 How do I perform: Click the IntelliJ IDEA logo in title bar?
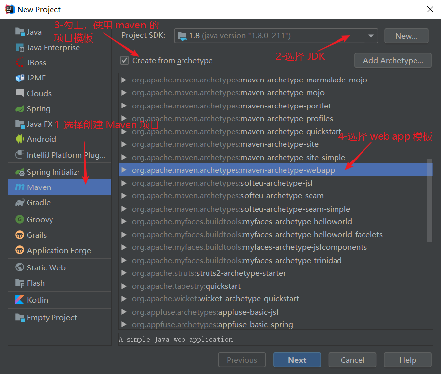tap(10, 9)
